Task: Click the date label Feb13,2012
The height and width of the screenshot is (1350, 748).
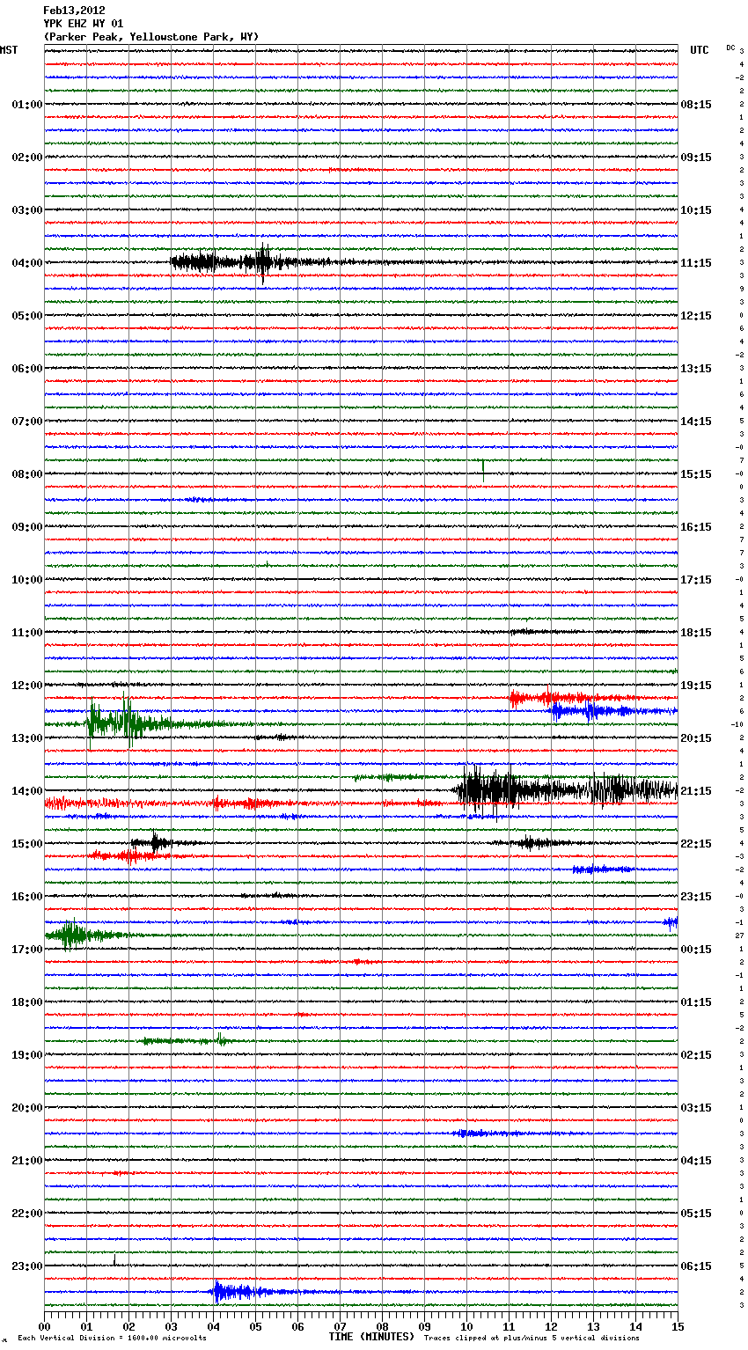Action: click(74, 11)
